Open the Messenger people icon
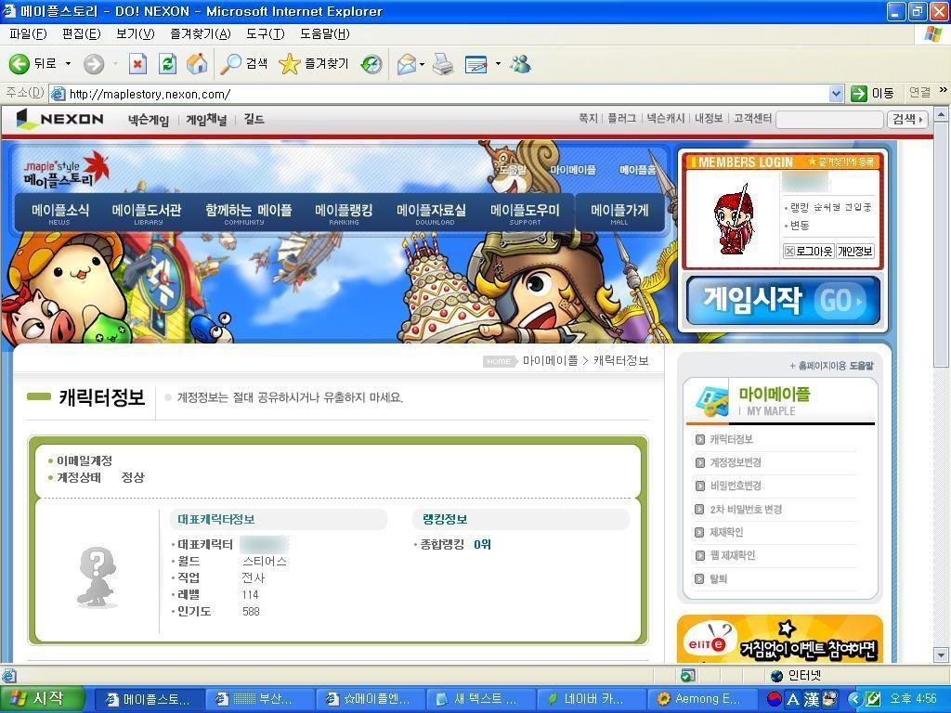 pos(520,64)
